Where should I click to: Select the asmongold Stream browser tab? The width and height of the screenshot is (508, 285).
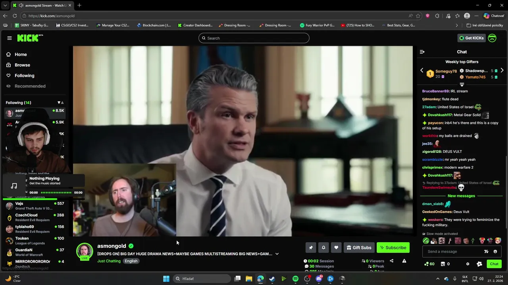(x=42, y=6)
